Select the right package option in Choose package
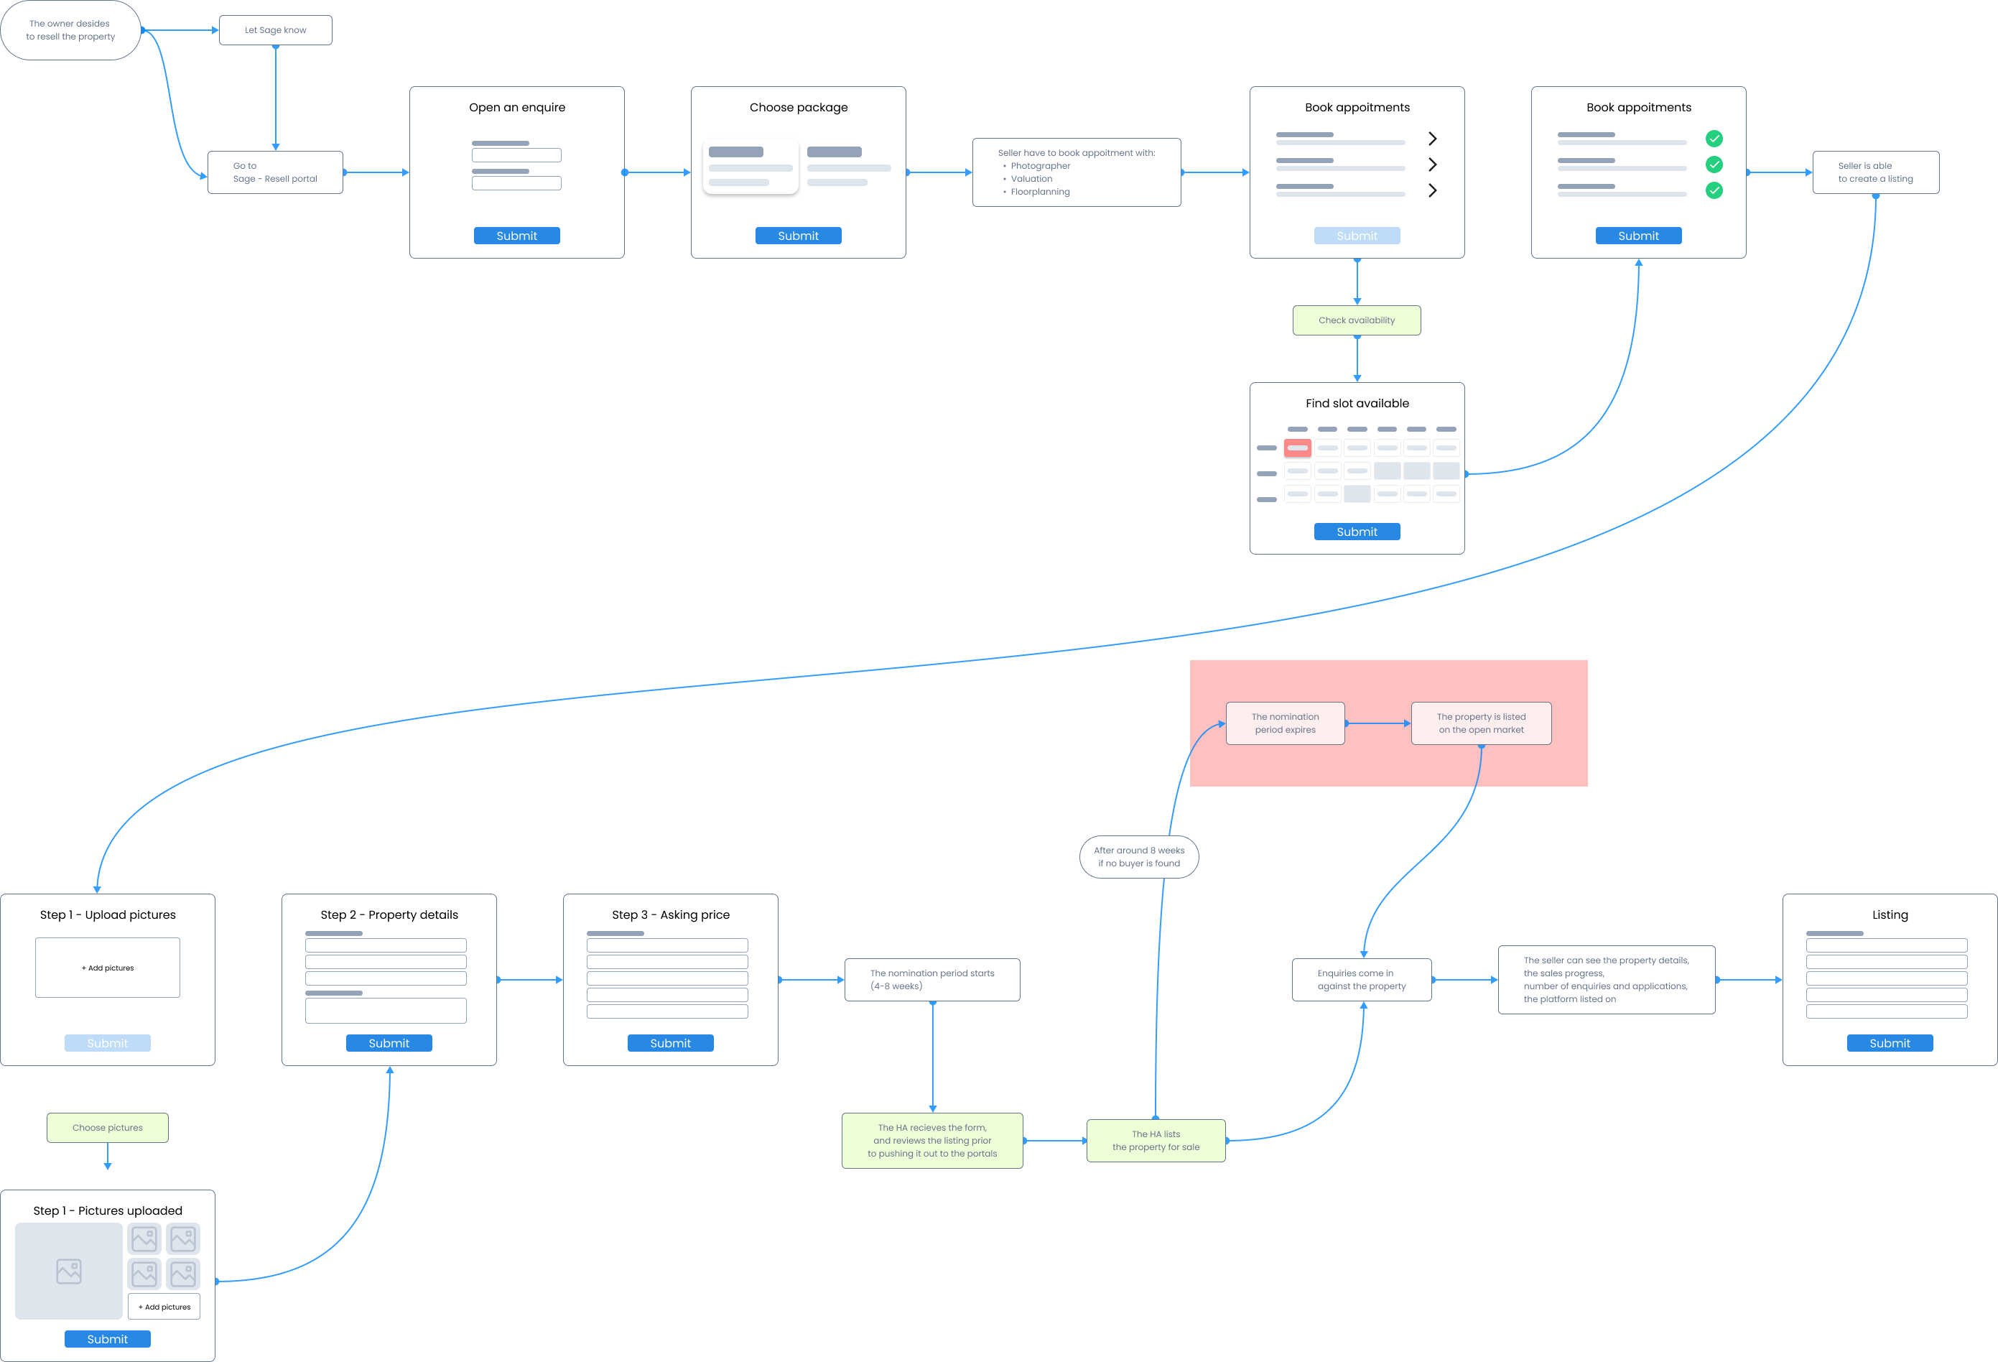1998x1362 pixels. pyautogui.click(x=849, y=166)
